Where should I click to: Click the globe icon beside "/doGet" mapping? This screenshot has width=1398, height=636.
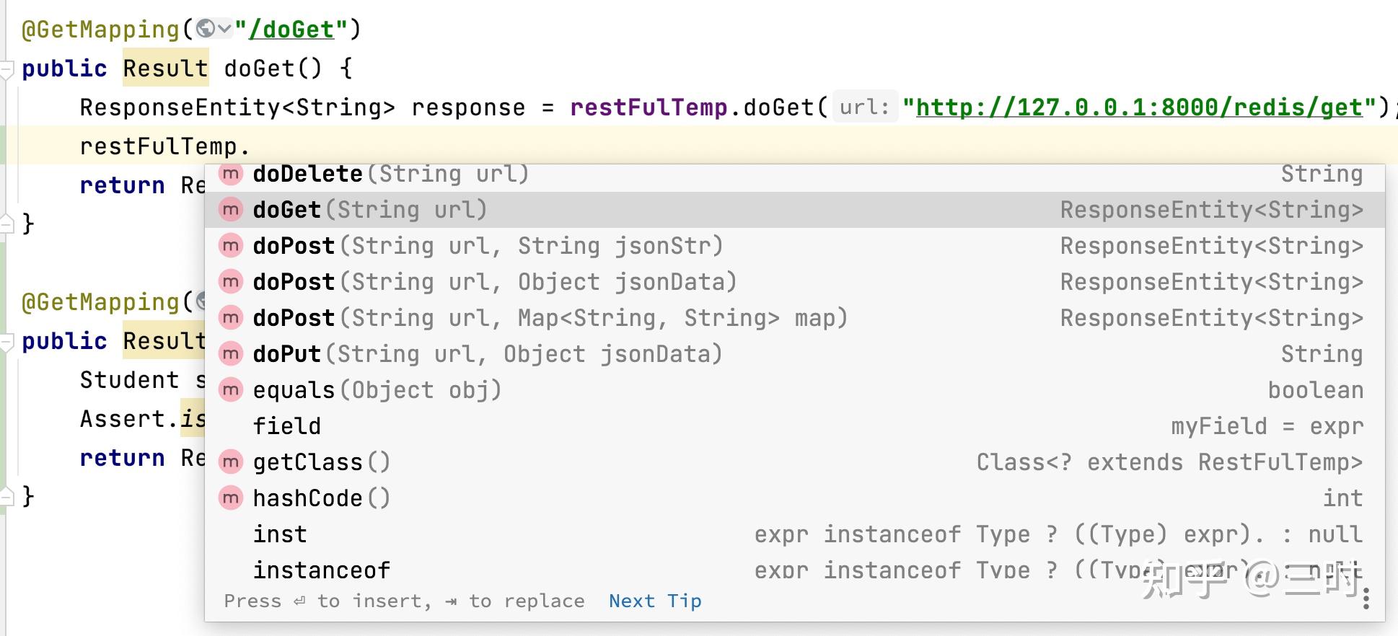point(206,29)
